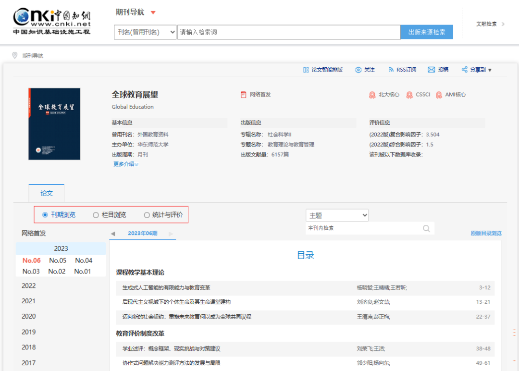Viewport: 519px width, 371px height.
Task: Expand the 2018 year in issue list
Action: click(x=29, y=347)
